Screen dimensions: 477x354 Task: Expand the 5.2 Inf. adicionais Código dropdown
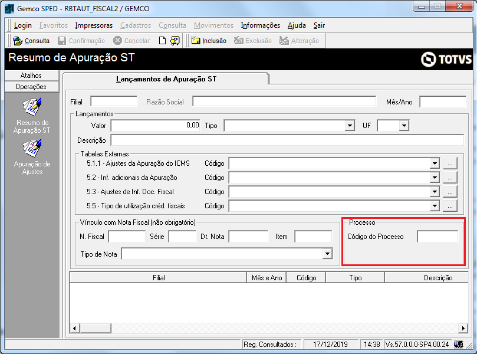[435, 178]
